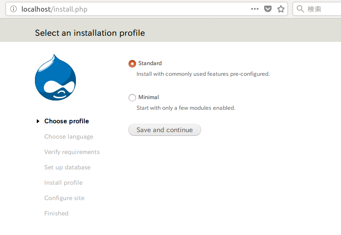
Task: Click the Save and continue button
Action: (164, 130)
